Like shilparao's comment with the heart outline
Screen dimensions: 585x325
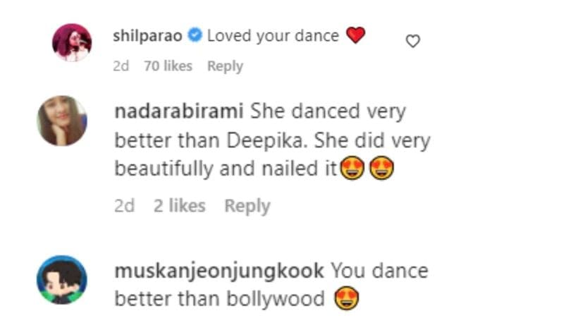click(413, 42)
